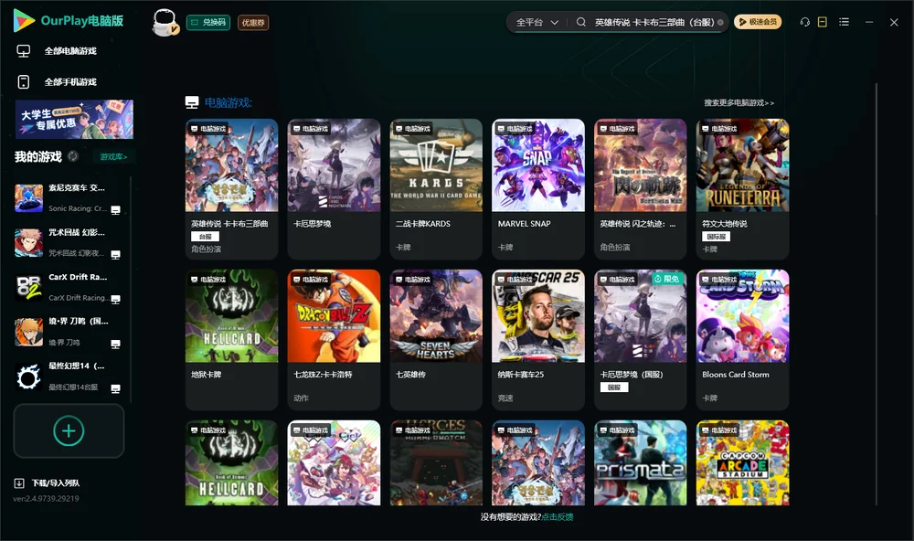Clear the search box text
Image resolution: width=914 pixels, height=541 pixels.
[720, 23]
